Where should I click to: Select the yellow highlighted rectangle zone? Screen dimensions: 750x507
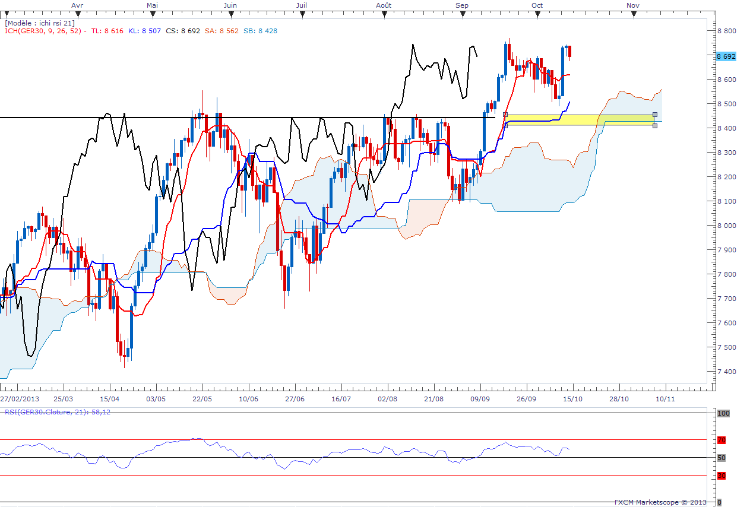point(580,120)
